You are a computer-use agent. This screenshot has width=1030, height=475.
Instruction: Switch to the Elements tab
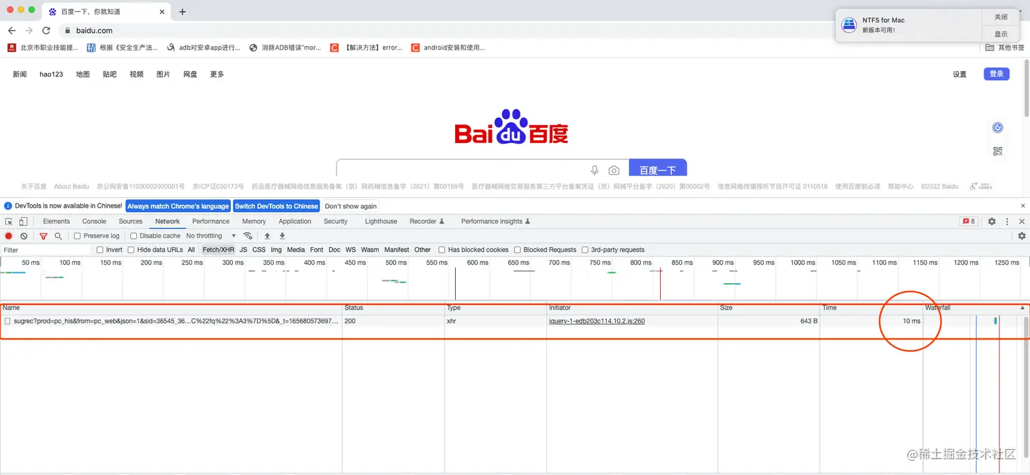click(57, 221)
